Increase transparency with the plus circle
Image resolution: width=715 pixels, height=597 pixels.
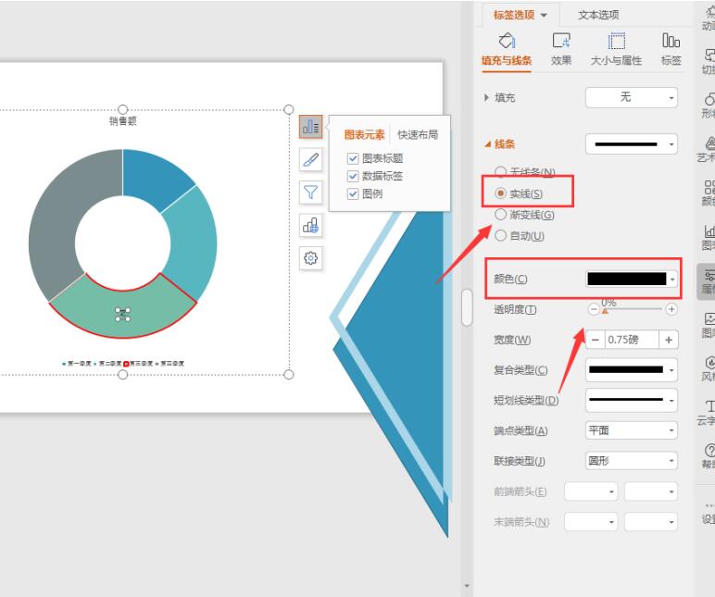(671, 309)
